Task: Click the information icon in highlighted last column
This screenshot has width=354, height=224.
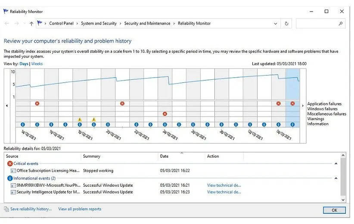Action: coord(292,124)
